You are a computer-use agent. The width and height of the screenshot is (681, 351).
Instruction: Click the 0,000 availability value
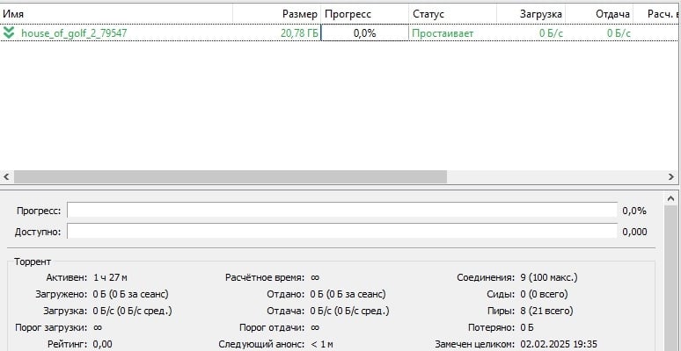point(634,232)
